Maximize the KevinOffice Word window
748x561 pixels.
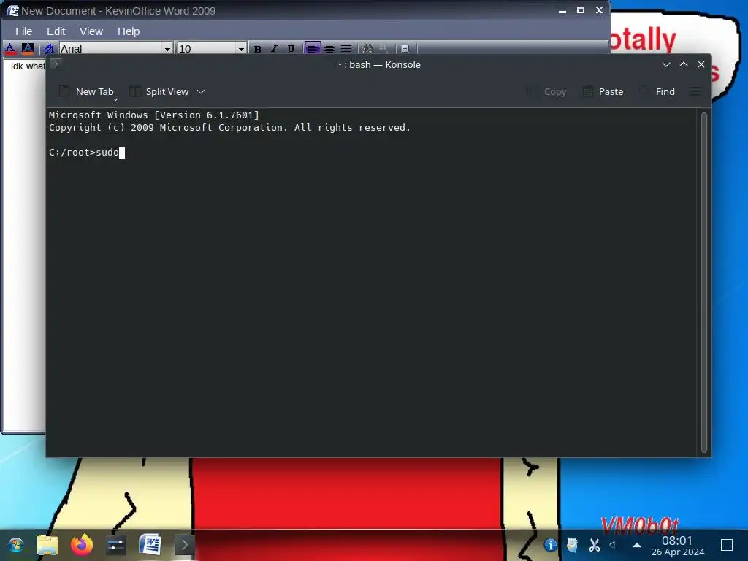coord(581,10)
